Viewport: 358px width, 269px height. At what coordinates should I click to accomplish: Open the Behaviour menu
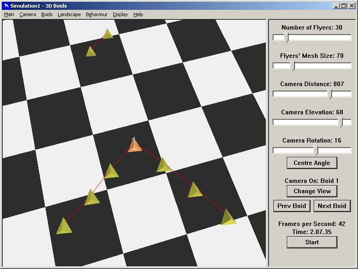[97, 14]
